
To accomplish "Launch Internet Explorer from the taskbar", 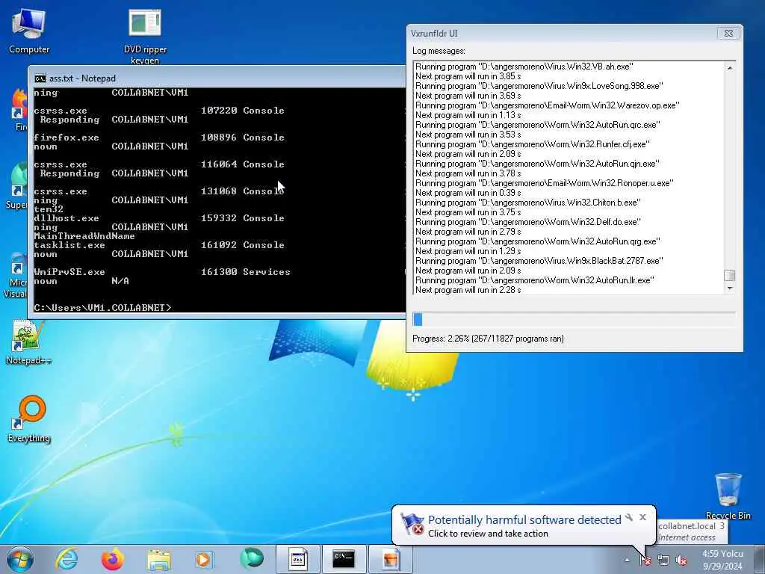I will [66, 559].
